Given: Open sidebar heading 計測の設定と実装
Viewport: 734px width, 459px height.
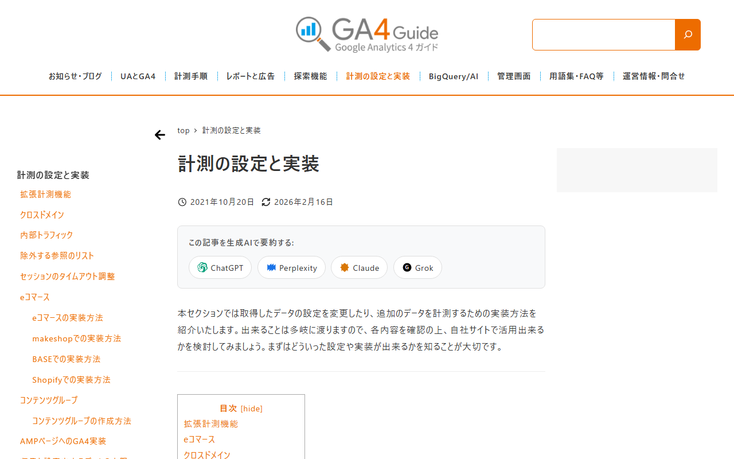Looking at the screenshot, I should pos(53,175).
